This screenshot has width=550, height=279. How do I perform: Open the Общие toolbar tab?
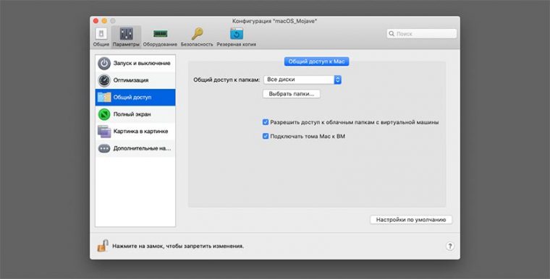pos(101,38)
